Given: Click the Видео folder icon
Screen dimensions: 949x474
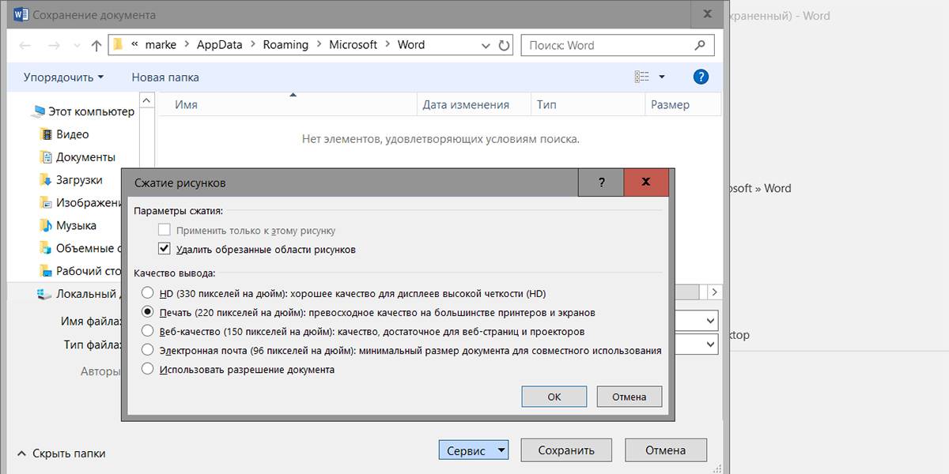Looking at the screenshot, I should (46, 134).
